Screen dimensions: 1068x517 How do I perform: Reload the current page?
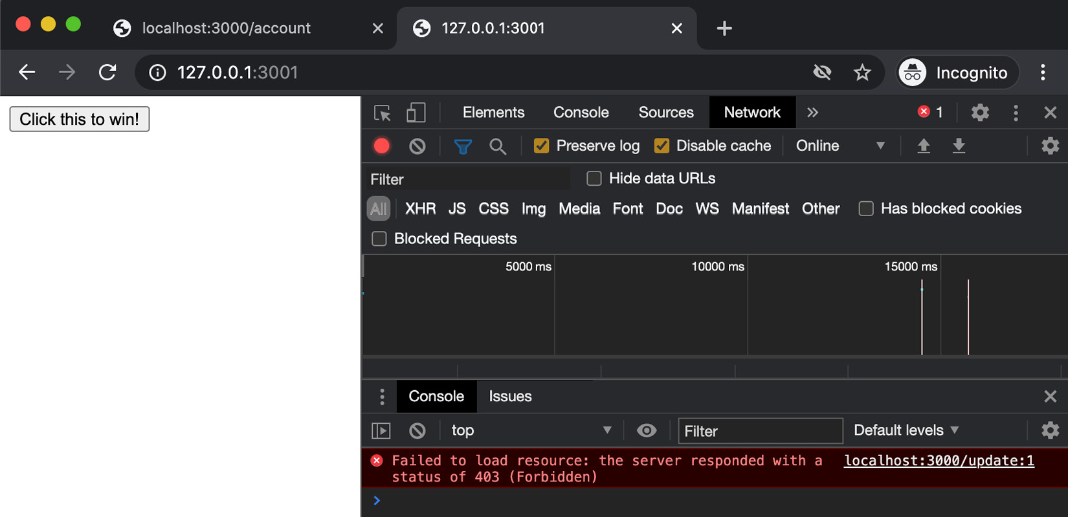(107, 72)
